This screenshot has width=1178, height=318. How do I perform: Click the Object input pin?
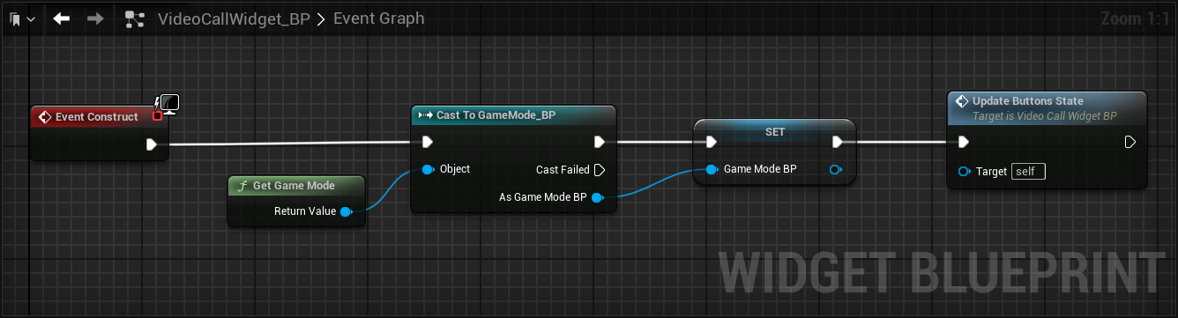point(428,169)
